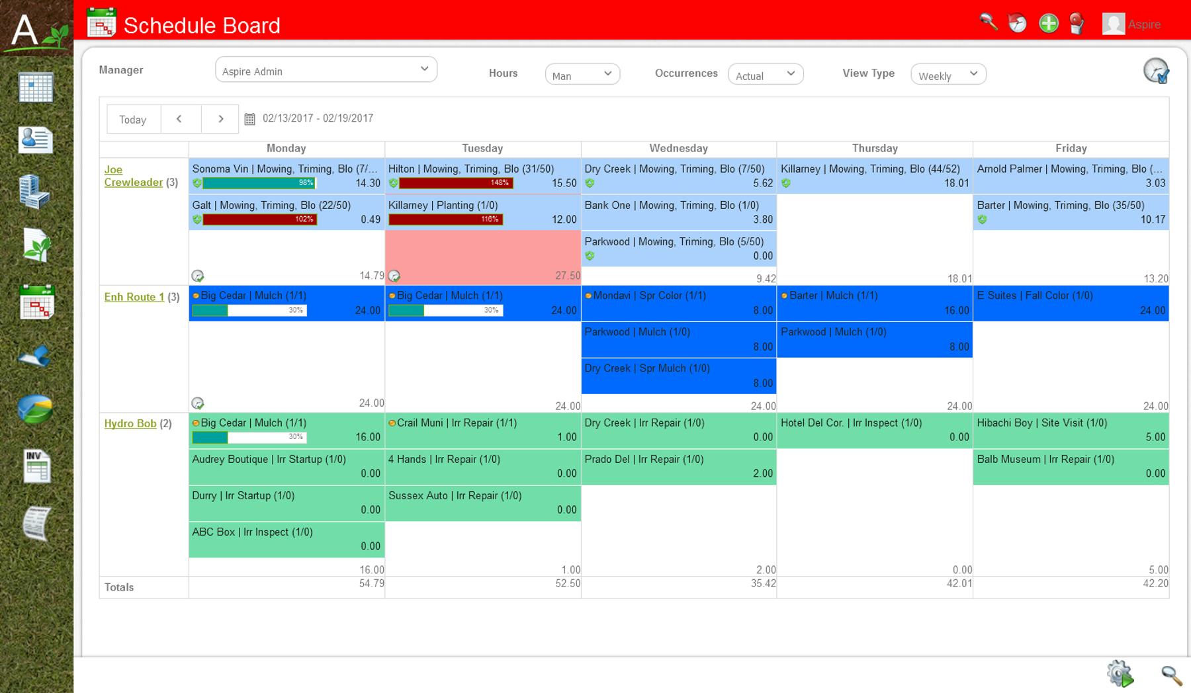The height and width of the screenshot is (693, 1191).
Task: Select the Hotel Del Cor. Irr Inspect card
Action: click(875, 430)
